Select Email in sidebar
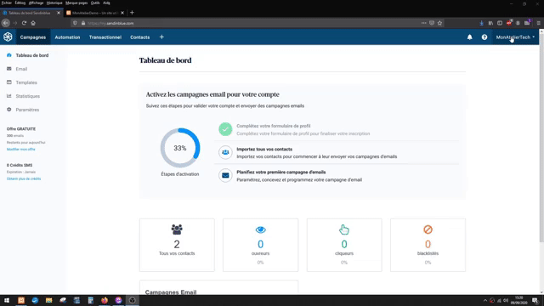The height and width of the screenshot is (306, 544). tap(21, 69)
